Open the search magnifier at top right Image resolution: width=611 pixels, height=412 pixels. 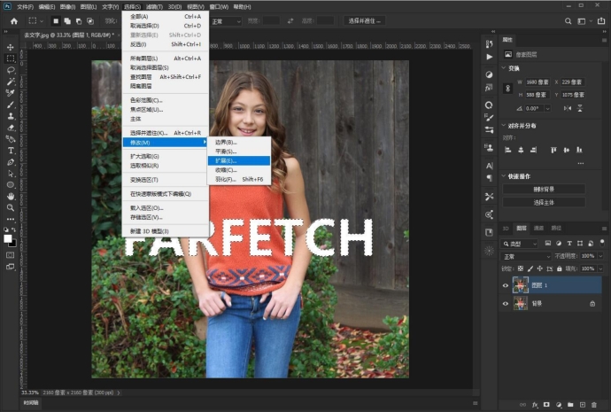click(x=568, y=21)
